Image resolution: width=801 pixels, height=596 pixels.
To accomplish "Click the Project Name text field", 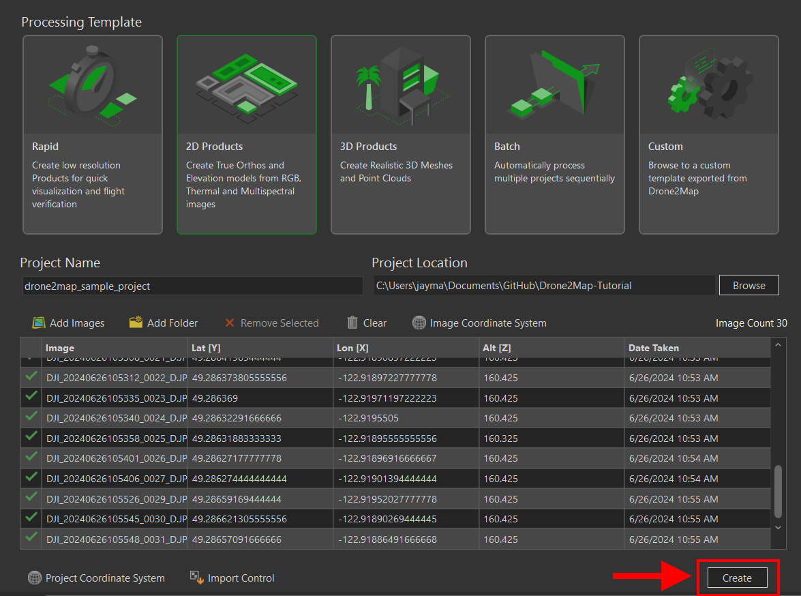I will coord(192,286).
